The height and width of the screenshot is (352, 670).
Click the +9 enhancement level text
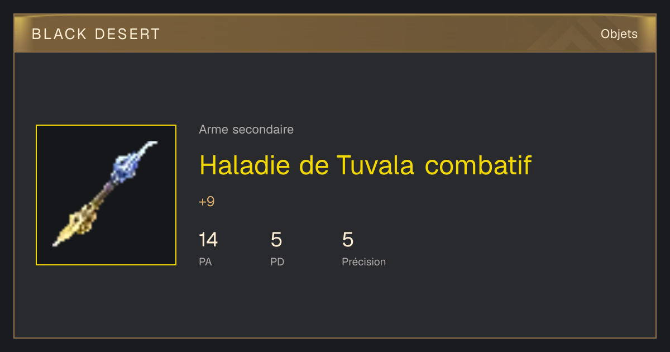tap(207, 202)
